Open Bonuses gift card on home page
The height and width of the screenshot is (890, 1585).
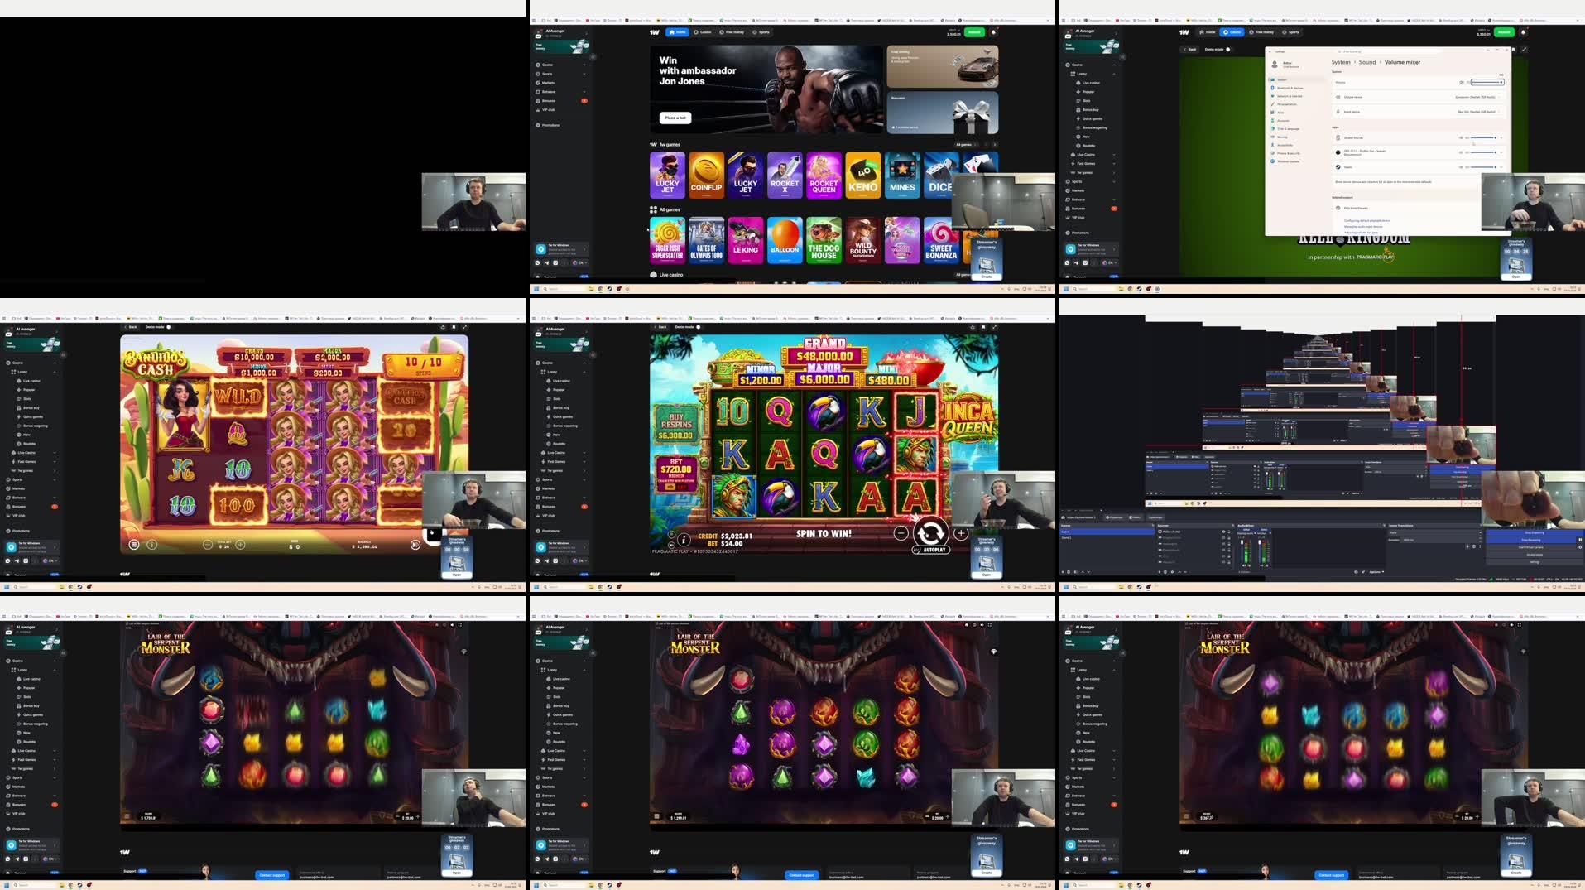[943, 112]
